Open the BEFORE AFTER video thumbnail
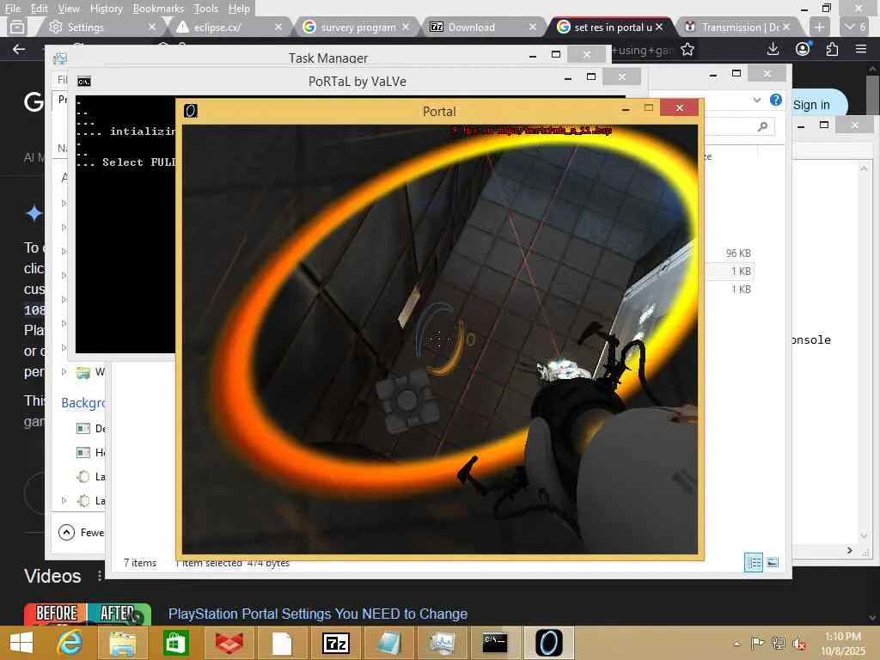The image size is (880, 660). coord(88,614)
